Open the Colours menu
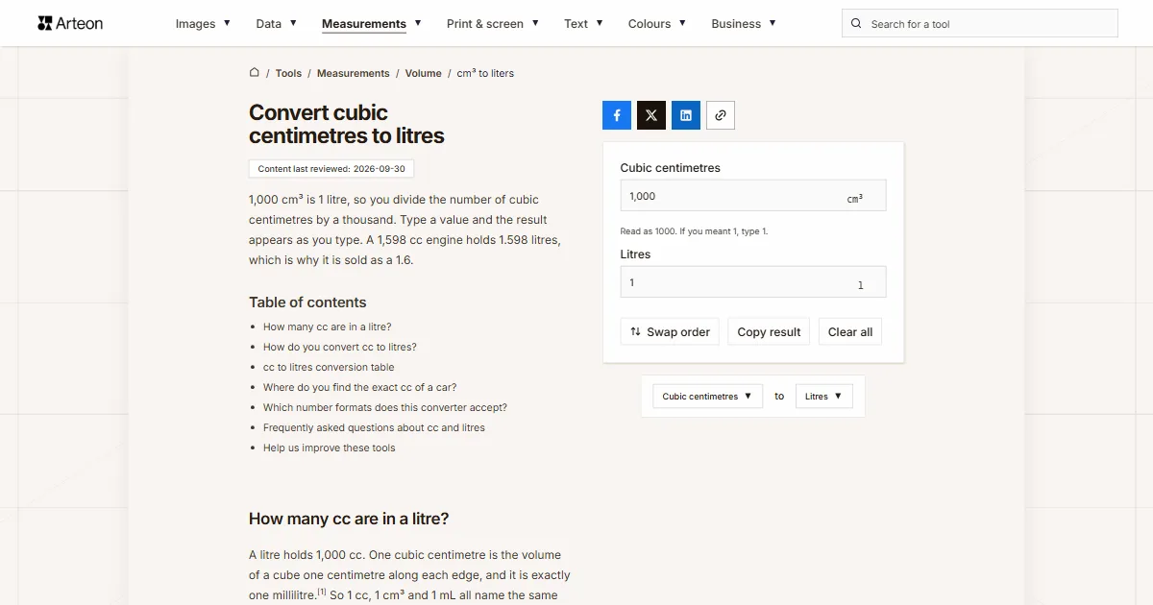 (x=657, y=24)
